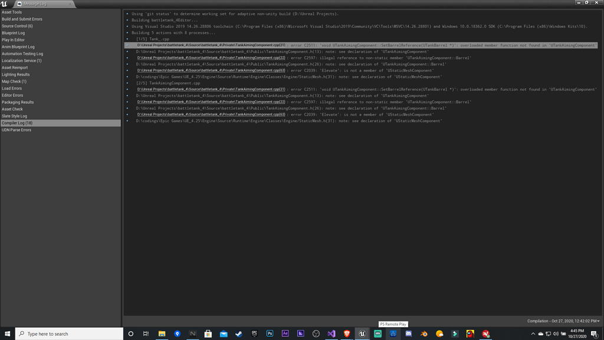Image resolution: width=604 pixels, height=340 pixels.
Task: Select the Lighting Results category
Action: [x=61, y=74]
